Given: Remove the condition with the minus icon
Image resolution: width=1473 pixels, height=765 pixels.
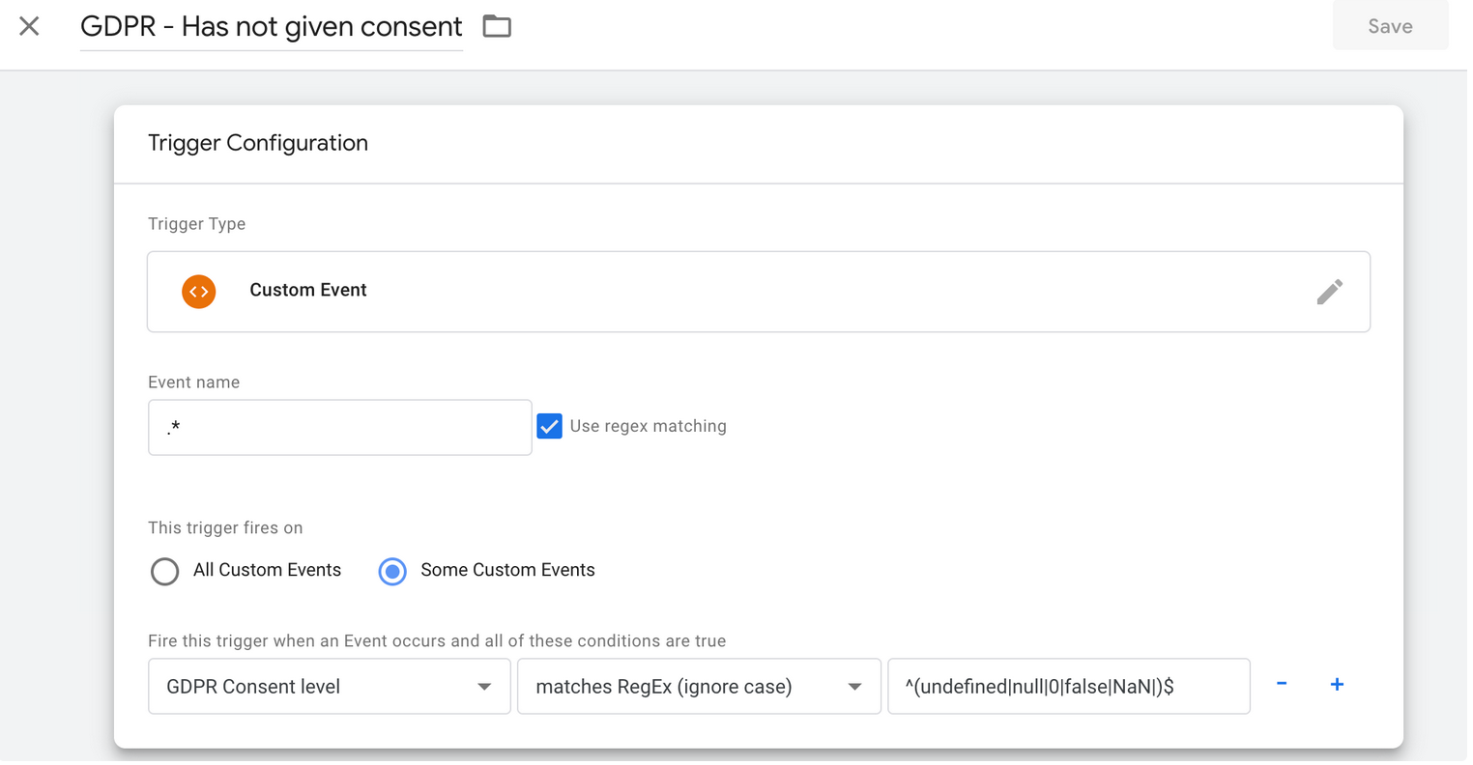Looking at the screenshot, I should [x=1281, y=685].
